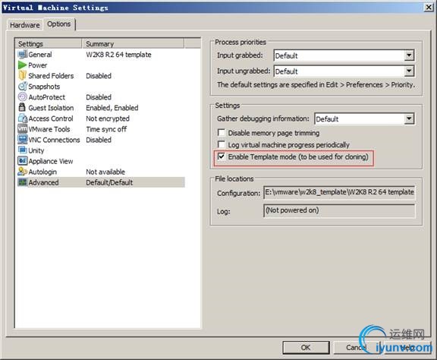Image resolution: width=437 pixels, height=360 pixels.
Task: Click the VNC Connections monitor icon
Action: pos(23,140)
